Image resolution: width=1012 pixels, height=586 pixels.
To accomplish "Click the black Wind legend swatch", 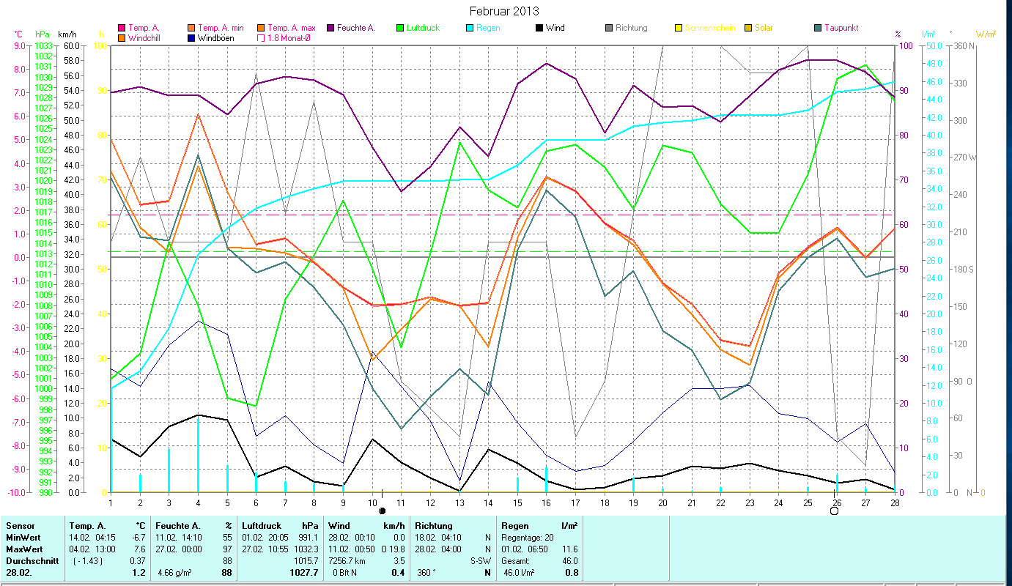I will (x=539, y=29).
